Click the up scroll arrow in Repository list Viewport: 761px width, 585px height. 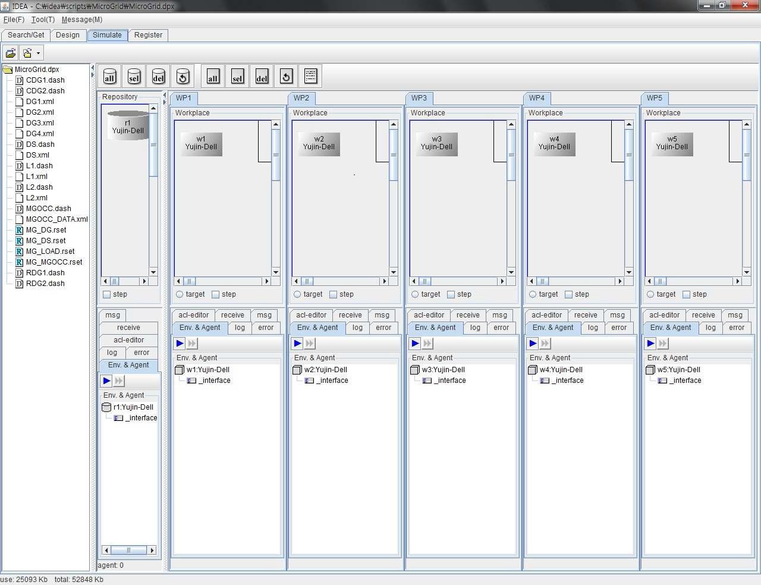pos(153,108)
